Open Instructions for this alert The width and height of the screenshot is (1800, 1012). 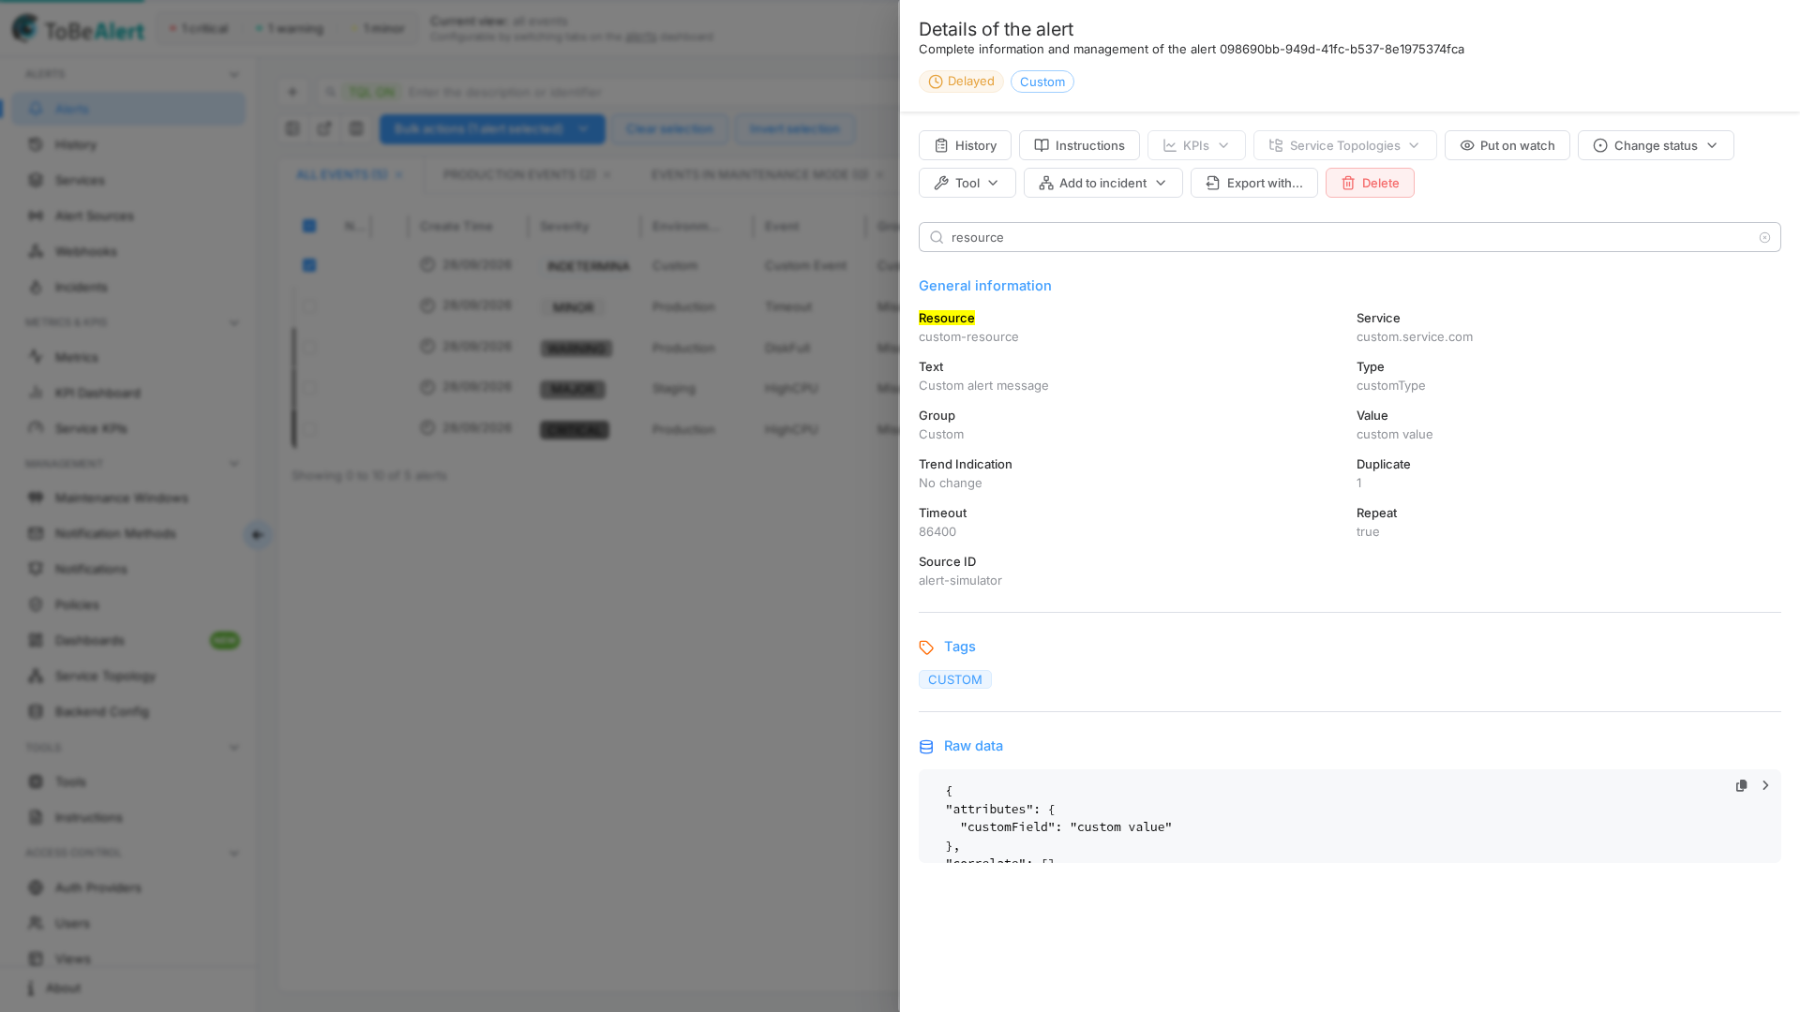[1079, 145]
